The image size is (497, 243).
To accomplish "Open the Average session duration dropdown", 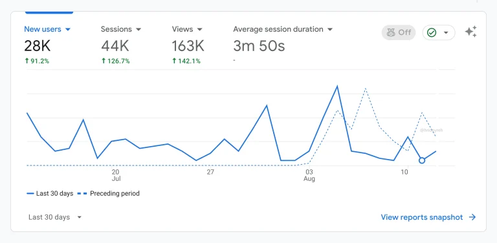I will (283, 29).
